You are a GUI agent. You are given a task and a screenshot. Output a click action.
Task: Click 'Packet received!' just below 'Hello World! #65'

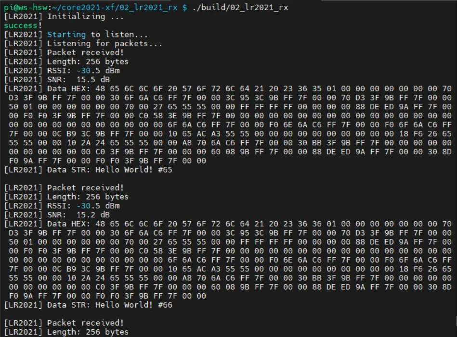click(85, 187)
